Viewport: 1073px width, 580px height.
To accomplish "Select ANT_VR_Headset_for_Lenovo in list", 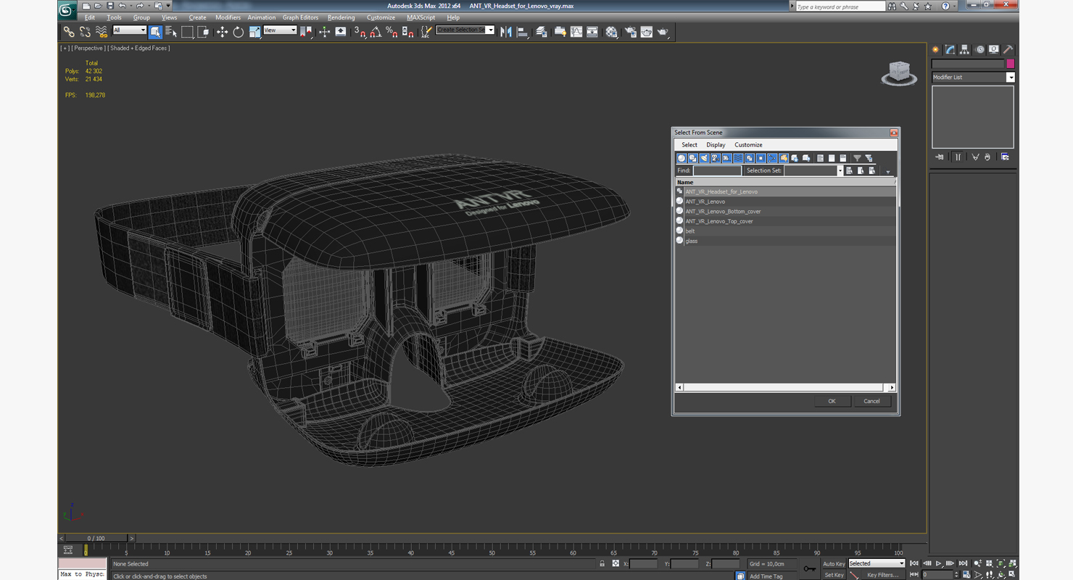I will click(786, 191).
